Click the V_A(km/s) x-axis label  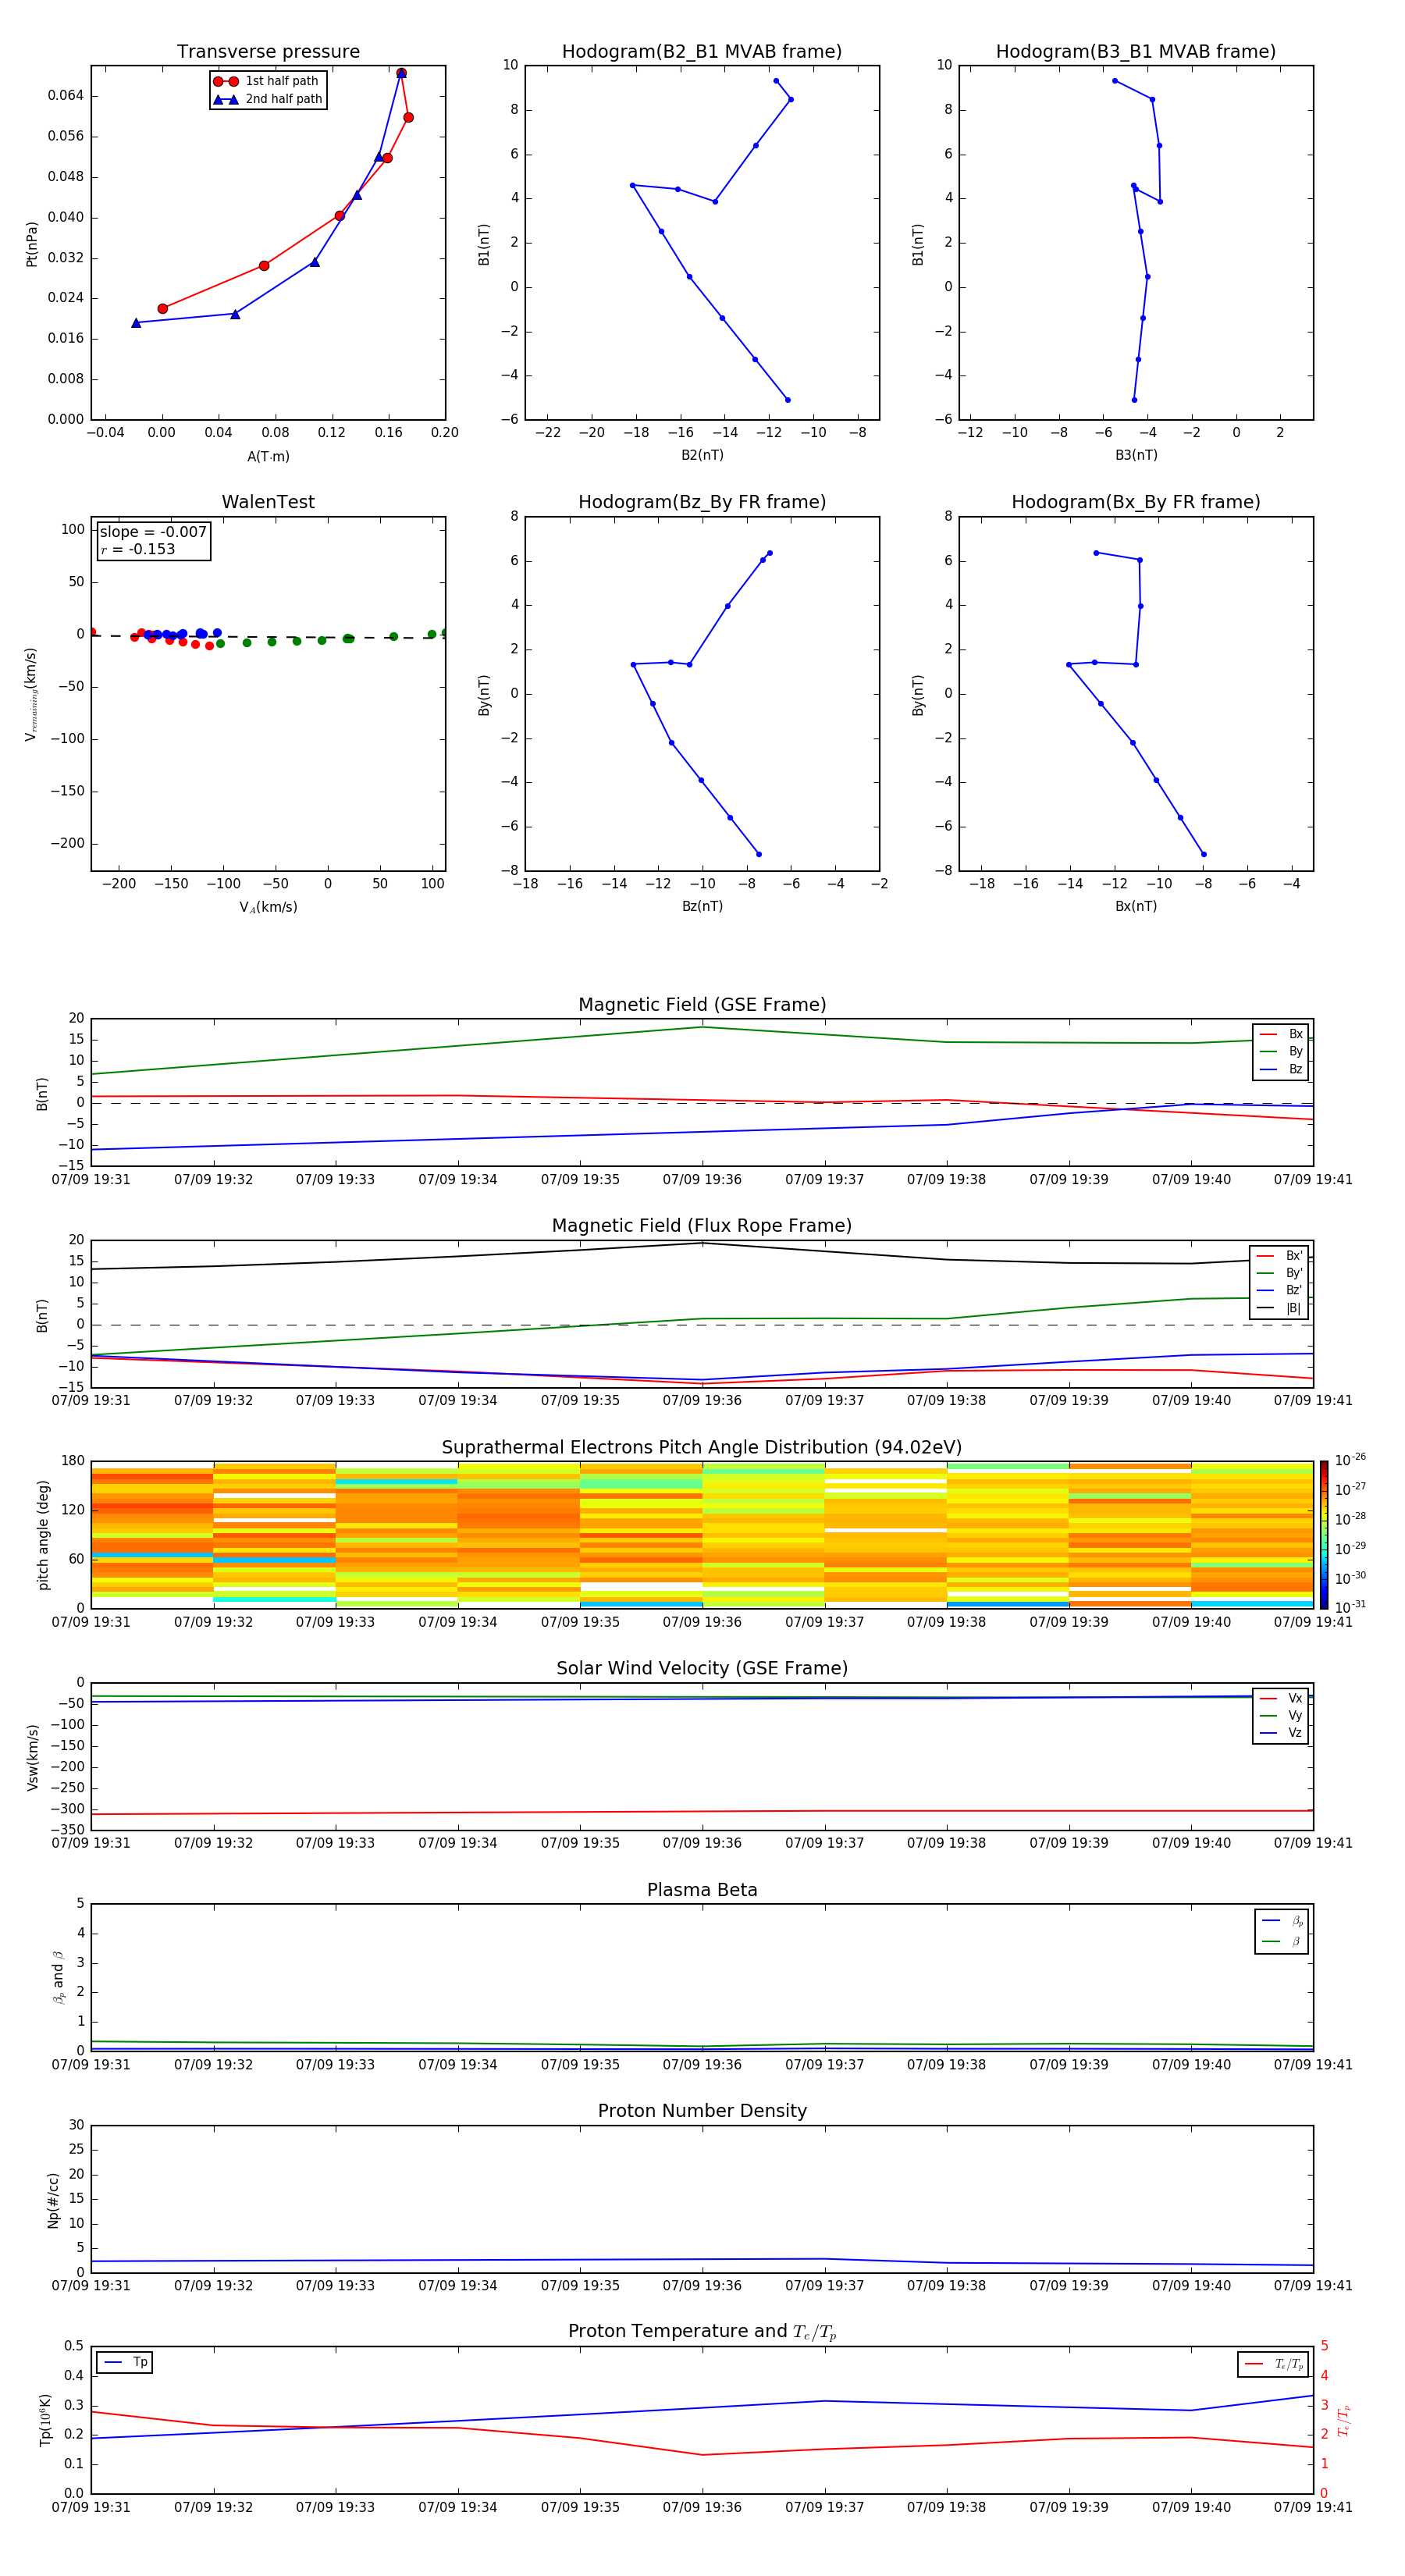pyautogui.click(x=268, y=907)
